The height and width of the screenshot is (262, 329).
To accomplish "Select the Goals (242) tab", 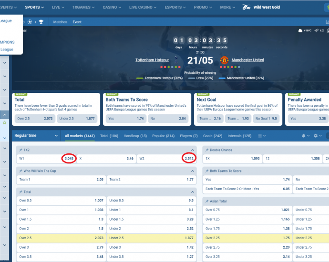I will click(x=213, y=136).
